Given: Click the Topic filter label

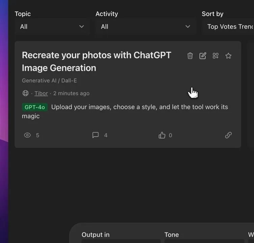Looking at the screenshot, I should [23, 14].
